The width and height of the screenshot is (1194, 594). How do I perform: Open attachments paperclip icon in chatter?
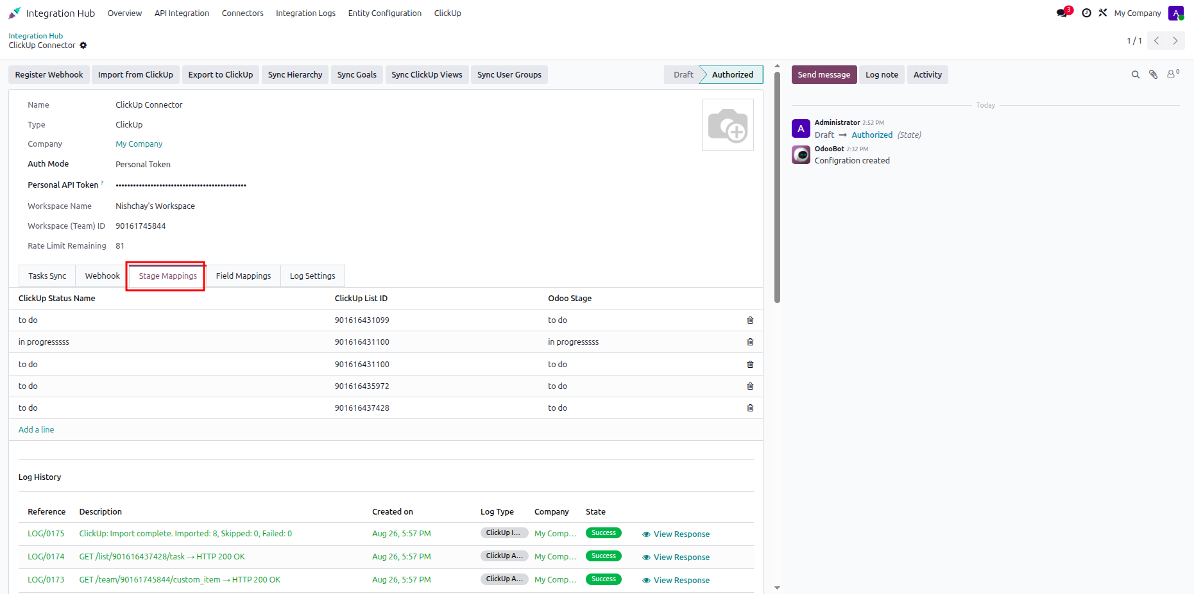(1154, 75)
